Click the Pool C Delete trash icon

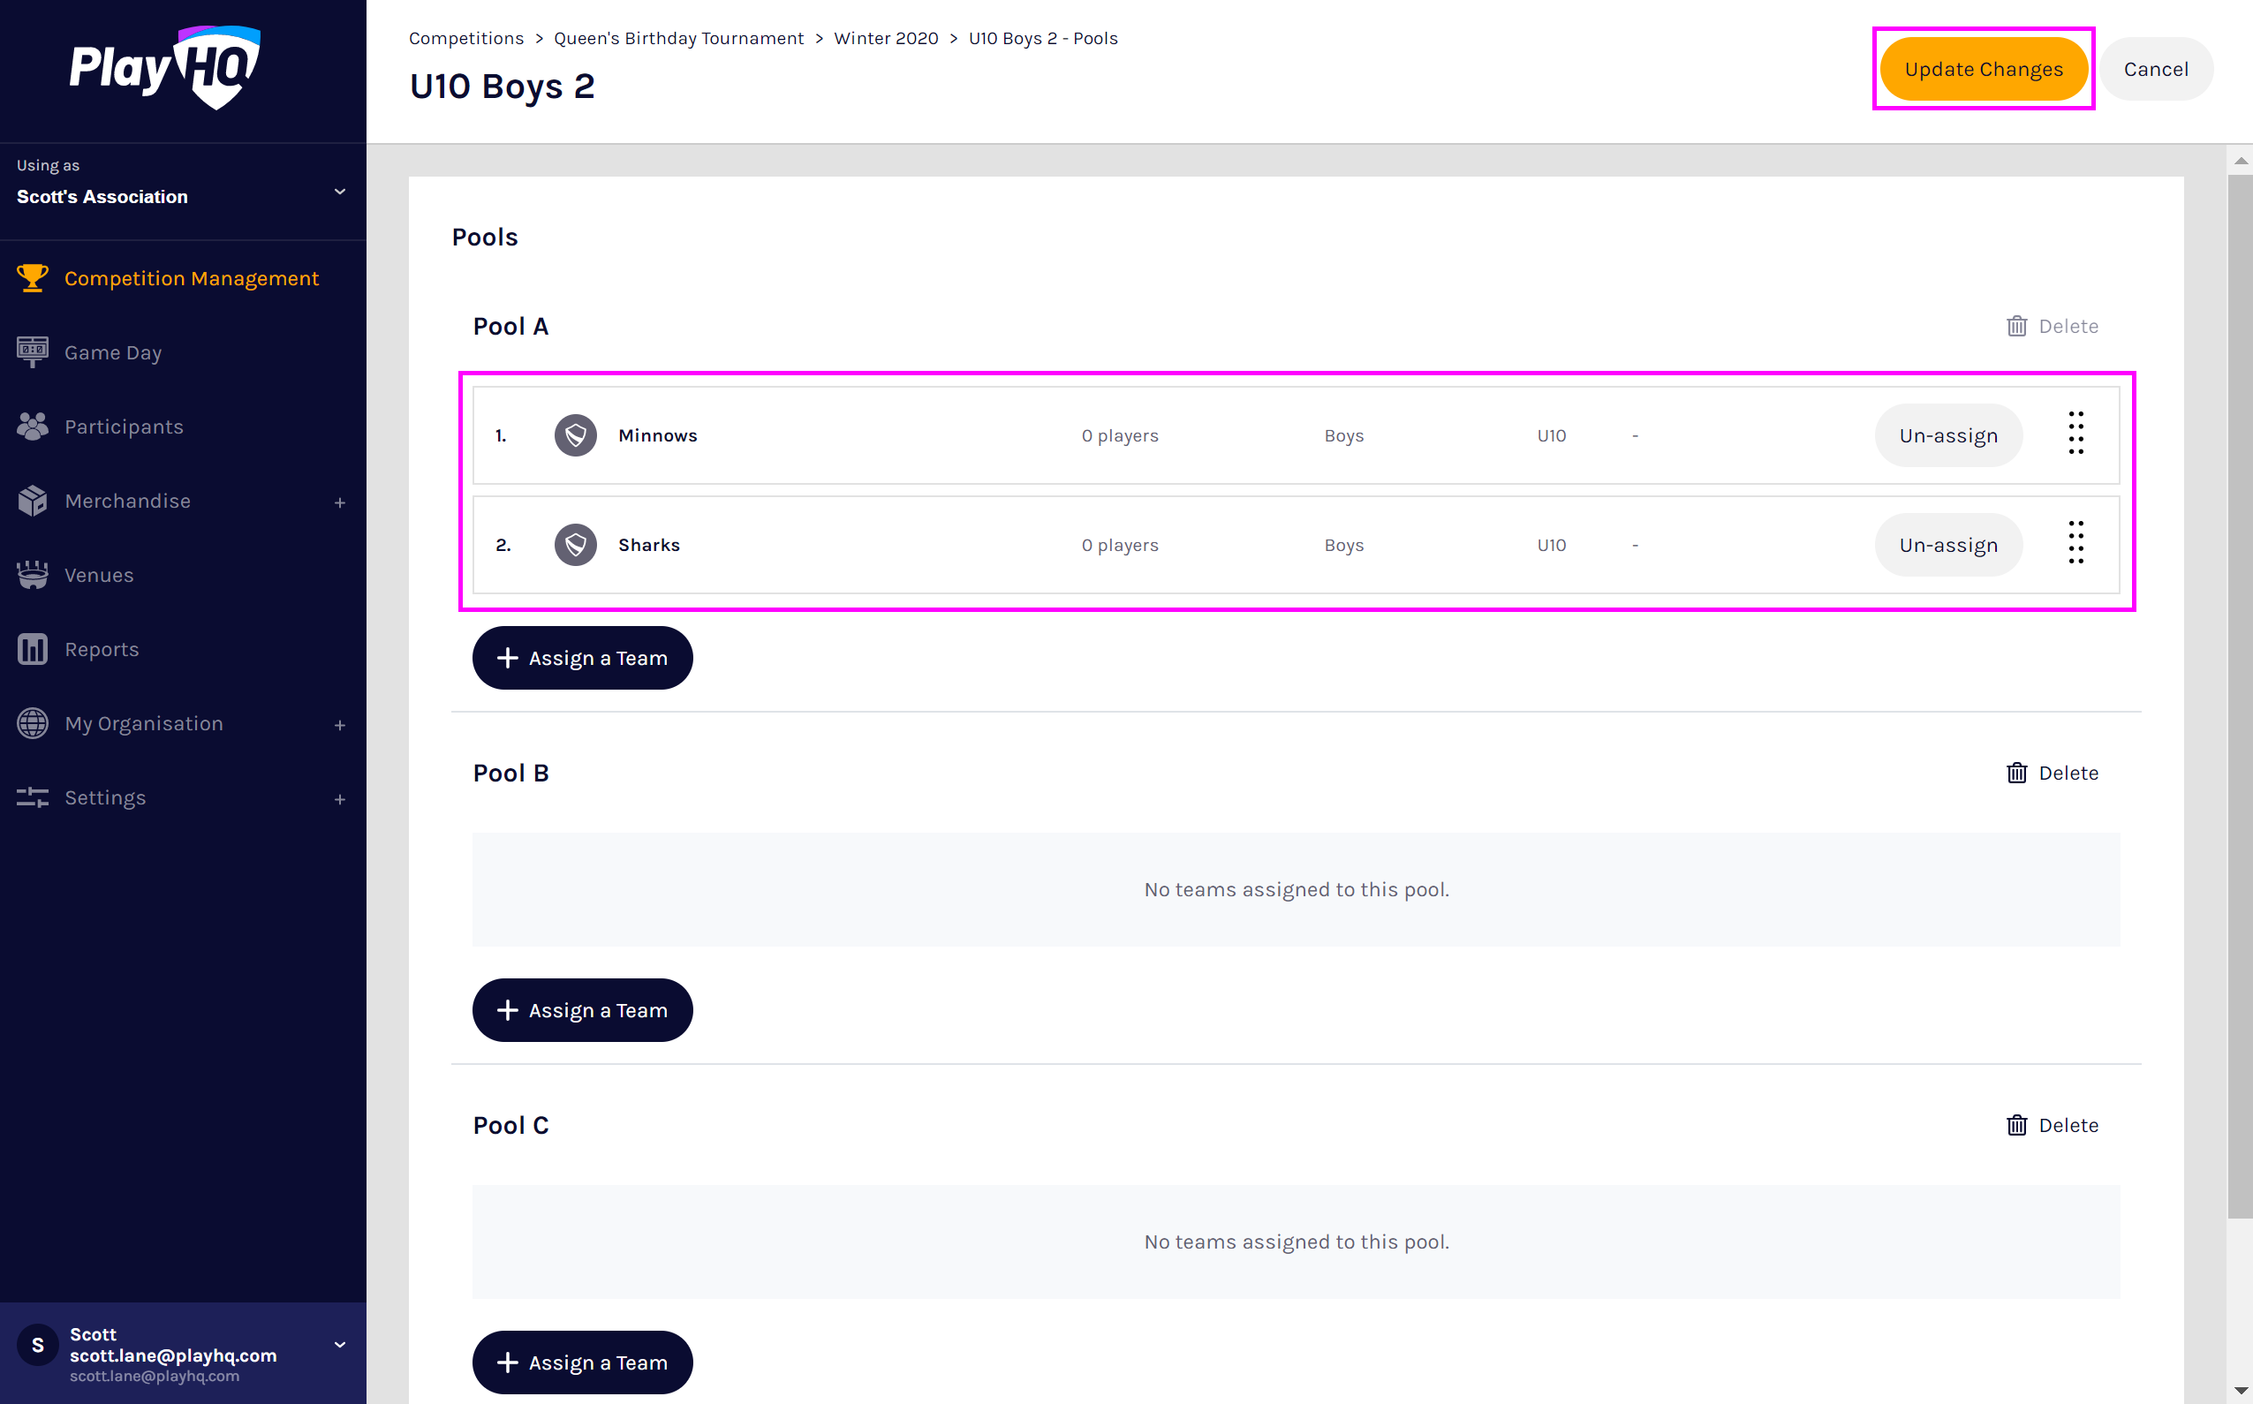point(2016,1124)
